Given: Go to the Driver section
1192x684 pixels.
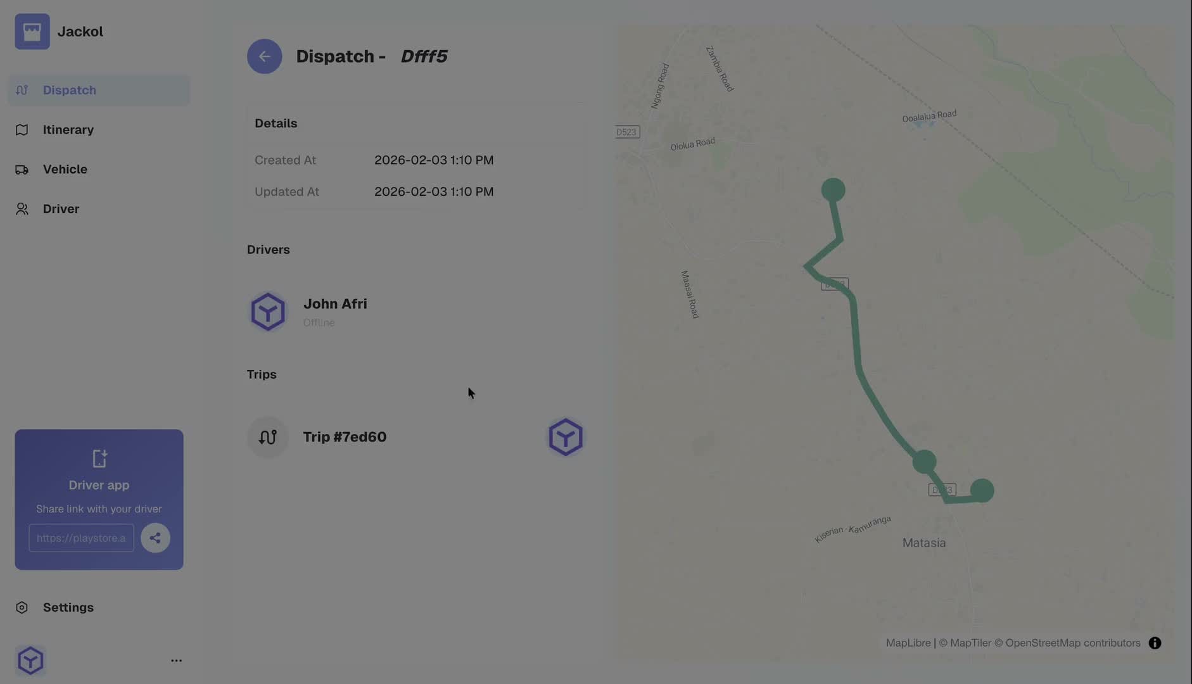Looking at the screenshot, I should point(98,209).
